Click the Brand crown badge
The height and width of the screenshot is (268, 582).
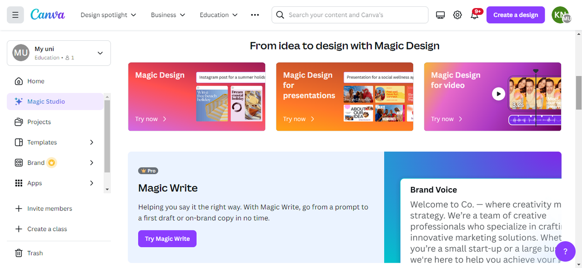(52, 163)
